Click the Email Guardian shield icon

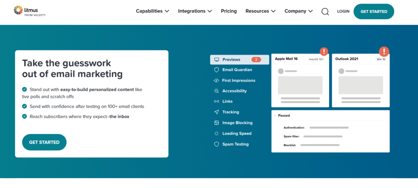[x=217, y=70]
